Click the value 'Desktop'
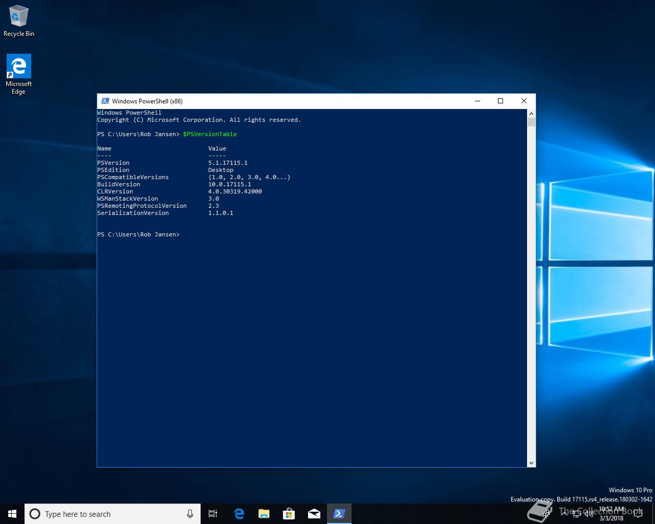655x524 pixels. pyautogui.click(x=221, y=170)
